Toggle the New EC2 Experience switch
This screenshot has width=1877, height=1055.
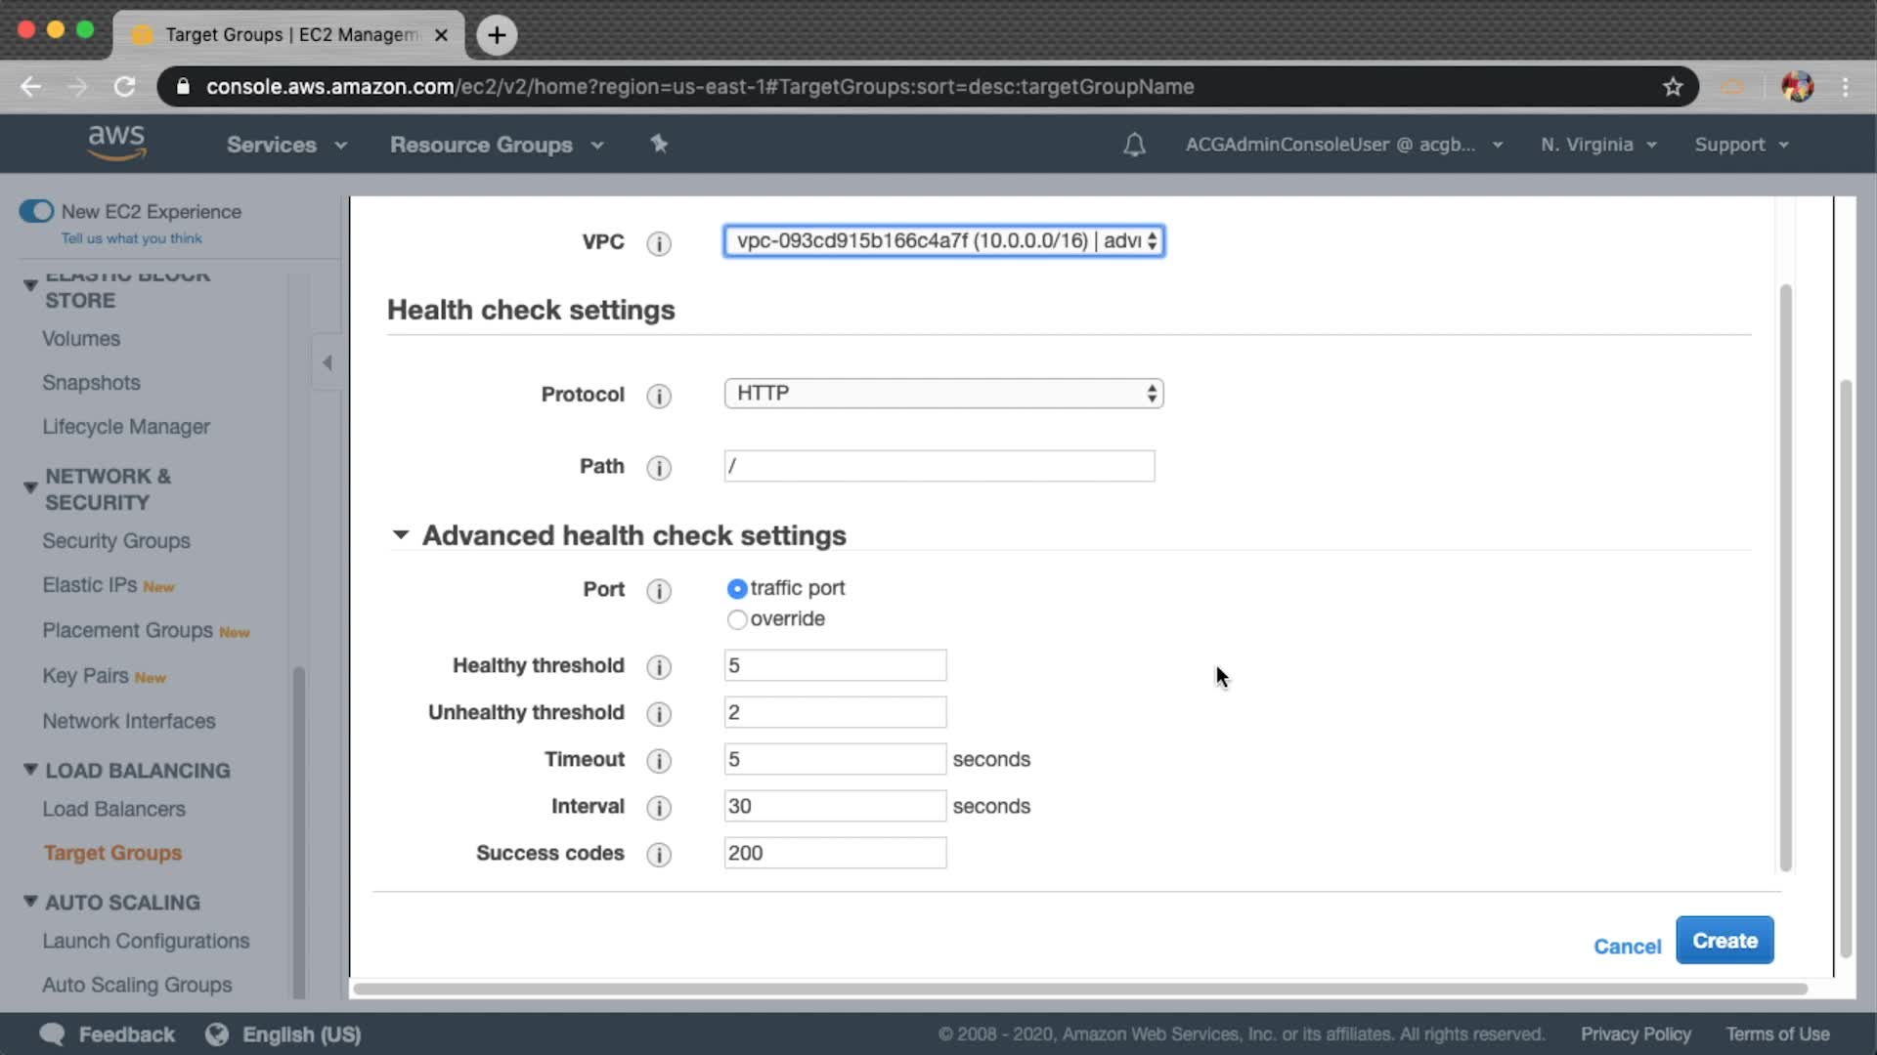click(x=37, y=212)
